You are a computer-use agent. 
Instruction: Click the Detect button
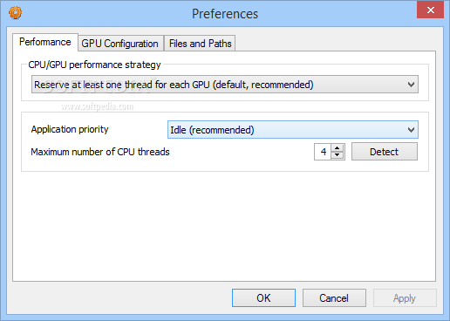click(385, 152)
